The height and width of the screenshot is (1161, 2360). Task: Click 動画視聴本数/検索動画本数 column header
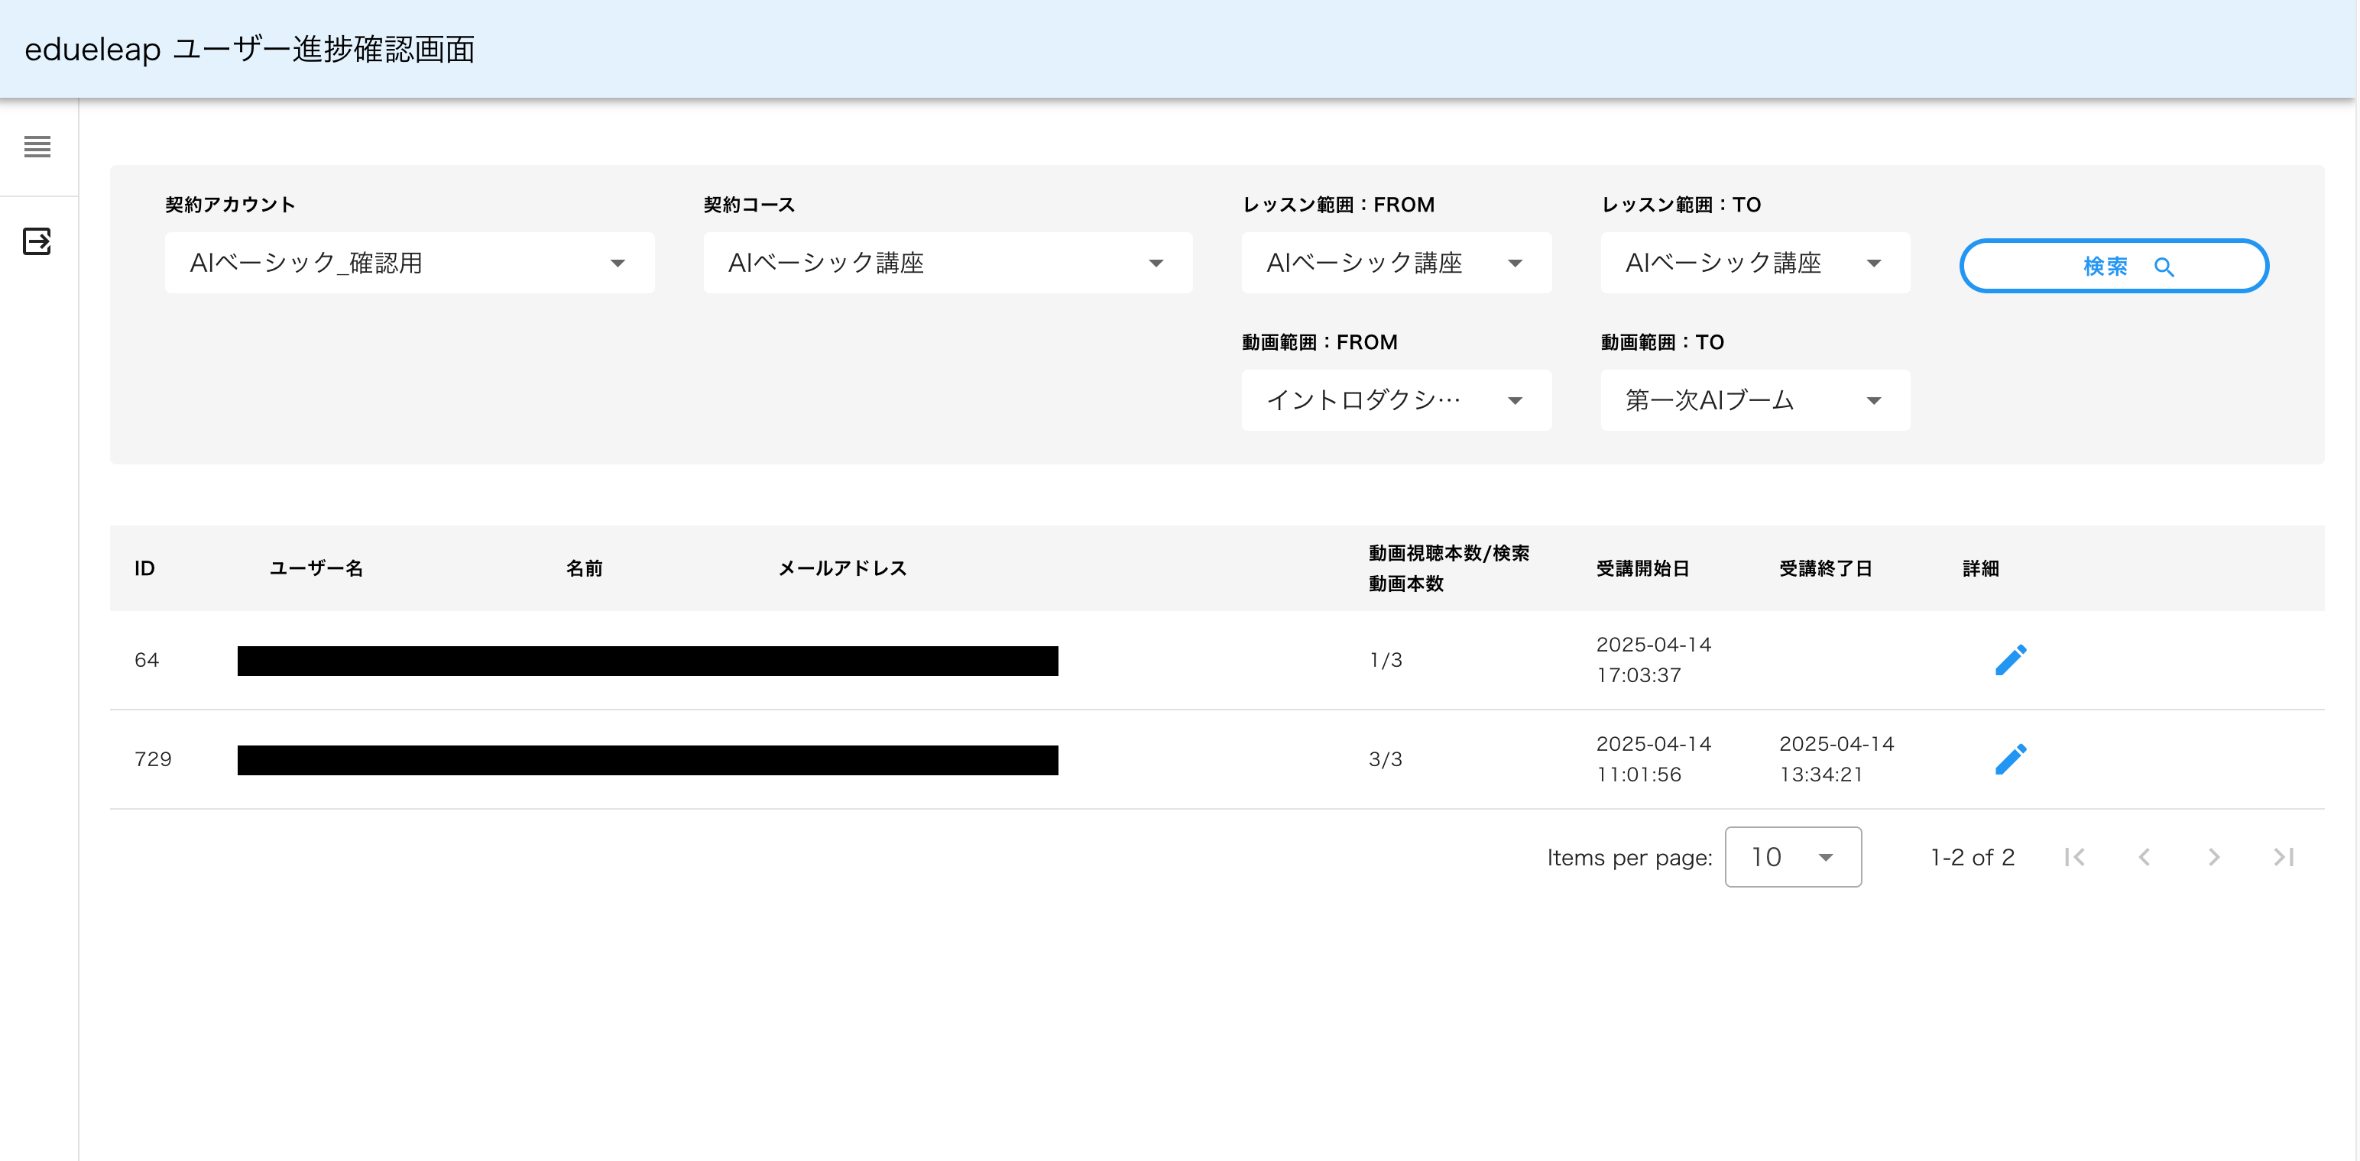(1448, 568)
